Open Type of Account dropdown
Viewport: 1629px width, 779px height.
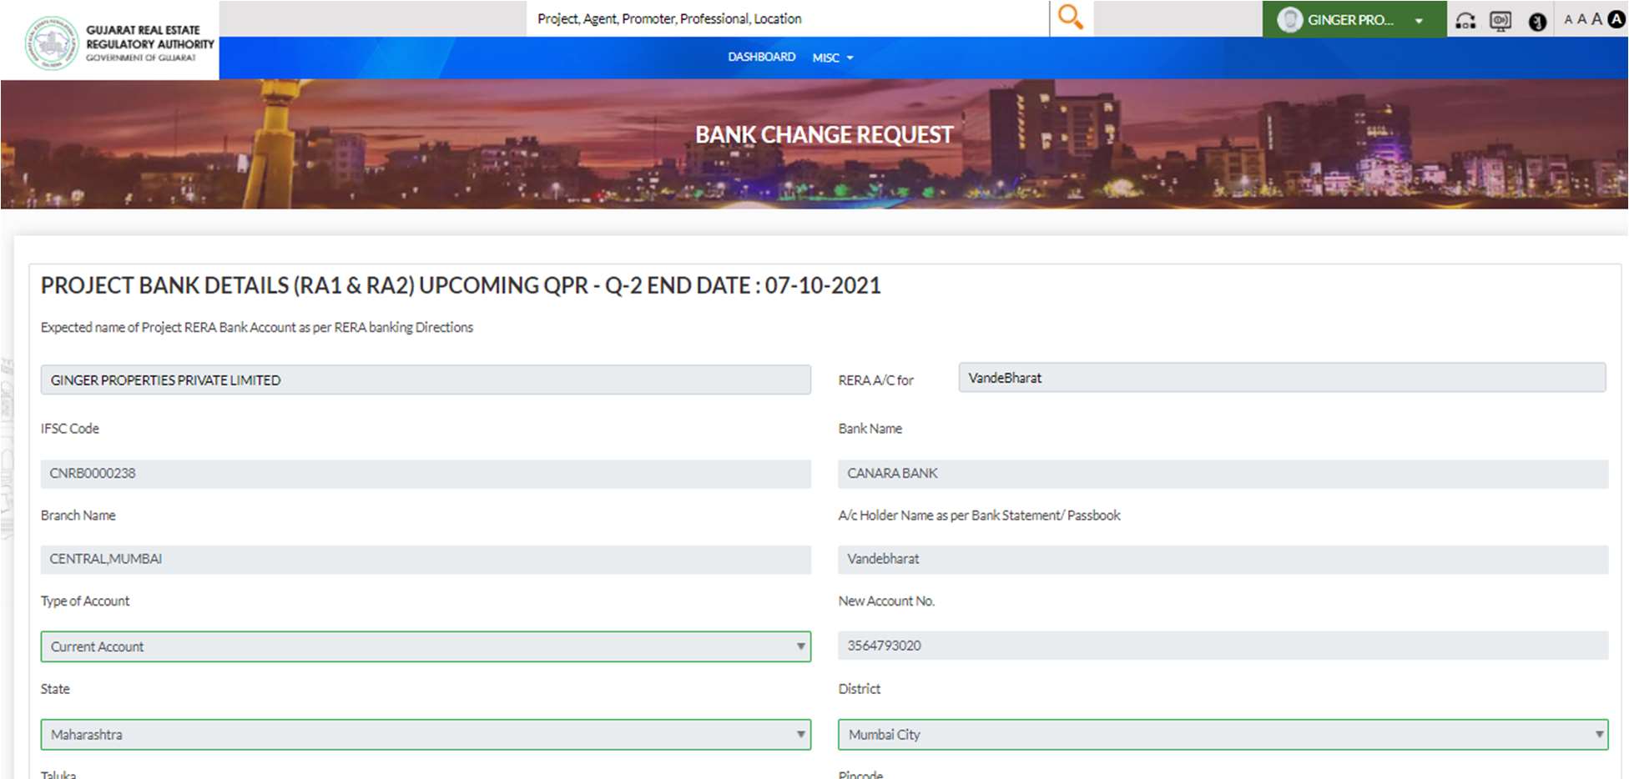[x=426, y=646]
